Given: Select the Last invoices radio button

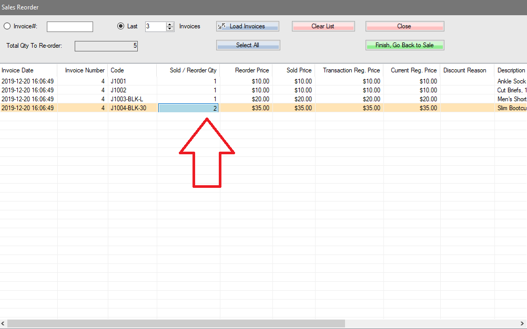Looking at the screenshot, I should [x=120, y=26].
